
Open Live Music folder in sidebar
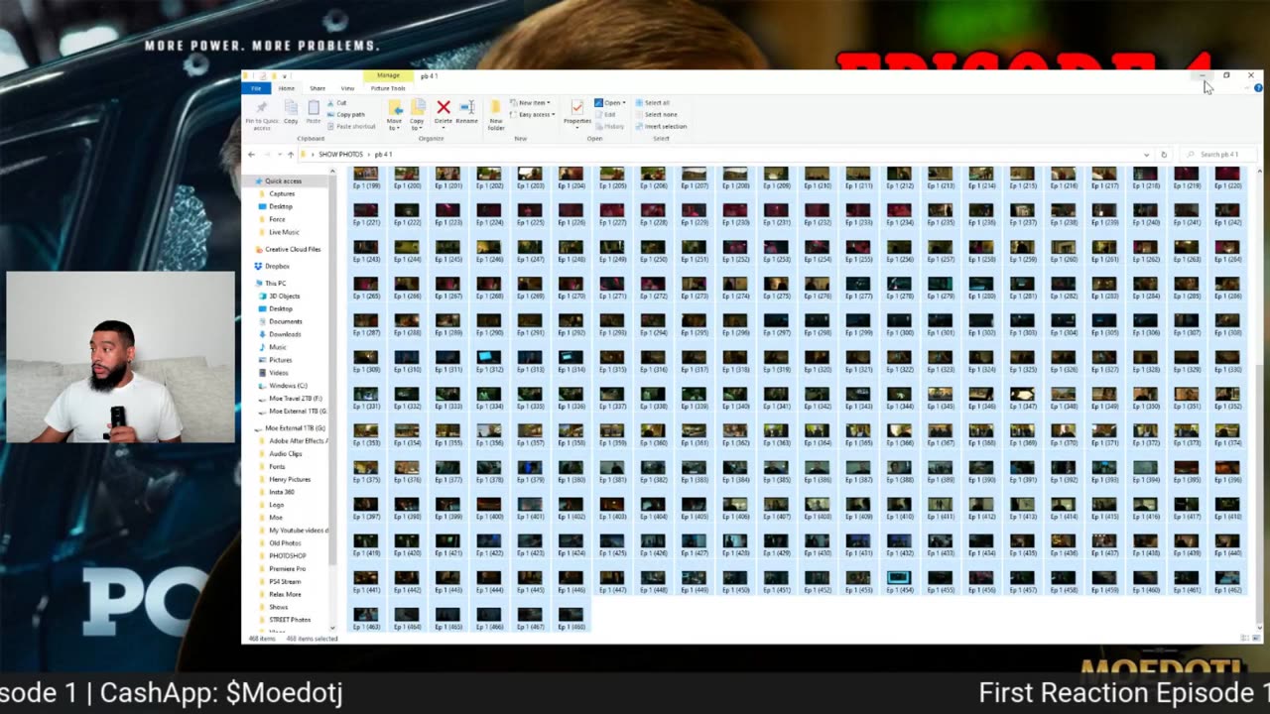click(x=284, y=232)
